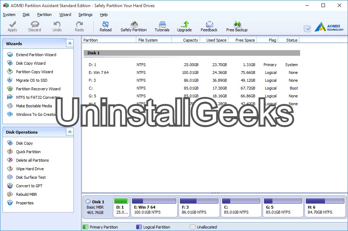Open the Tutorials toolbar icon
348x231 pixels.
[162, 24]
